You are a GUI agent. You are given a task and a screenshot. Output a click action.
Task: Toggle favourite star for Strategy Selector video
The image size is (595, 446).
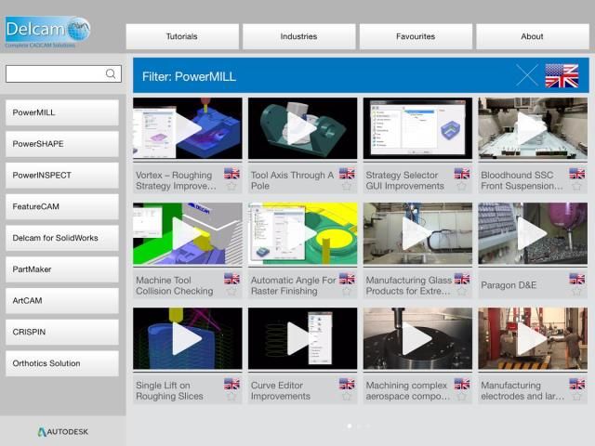point(461,186)
